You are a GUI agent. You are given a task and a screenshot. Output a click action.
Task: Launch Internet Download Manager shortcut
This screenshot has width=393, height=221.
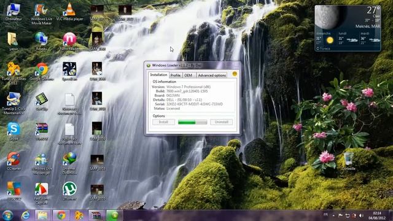[69, 163]
